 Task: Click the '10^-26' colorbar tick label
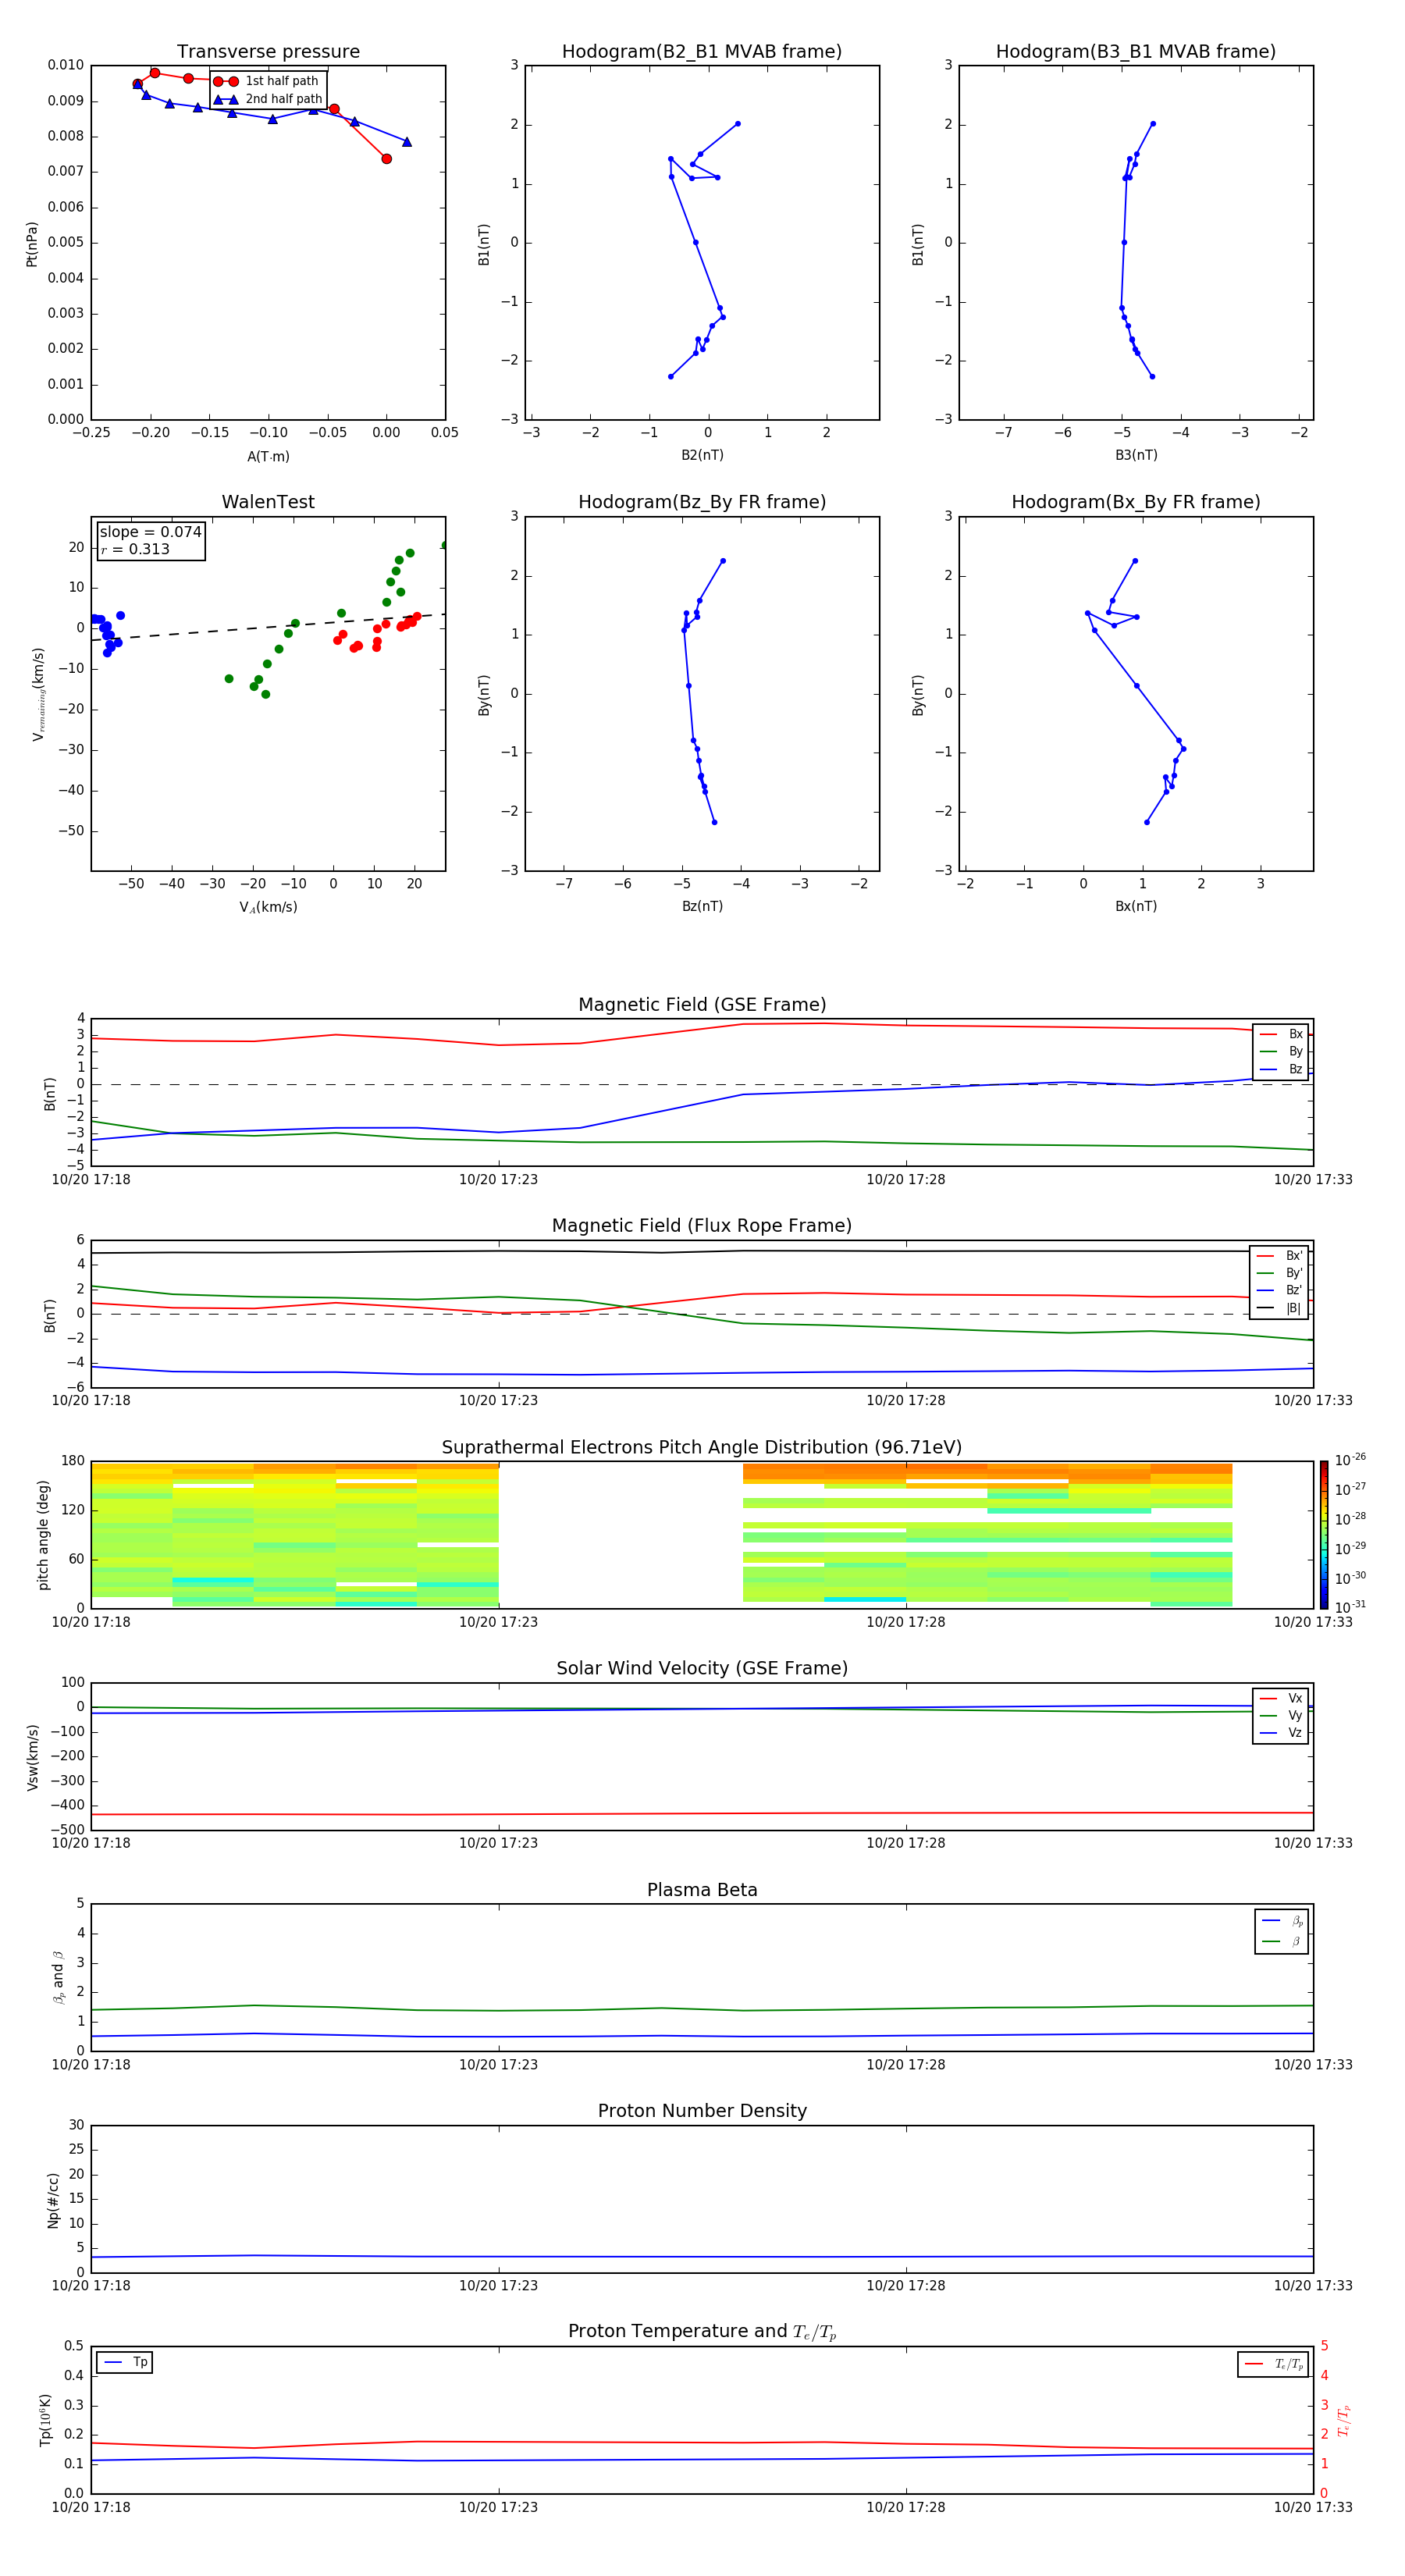[1350, 1460]
